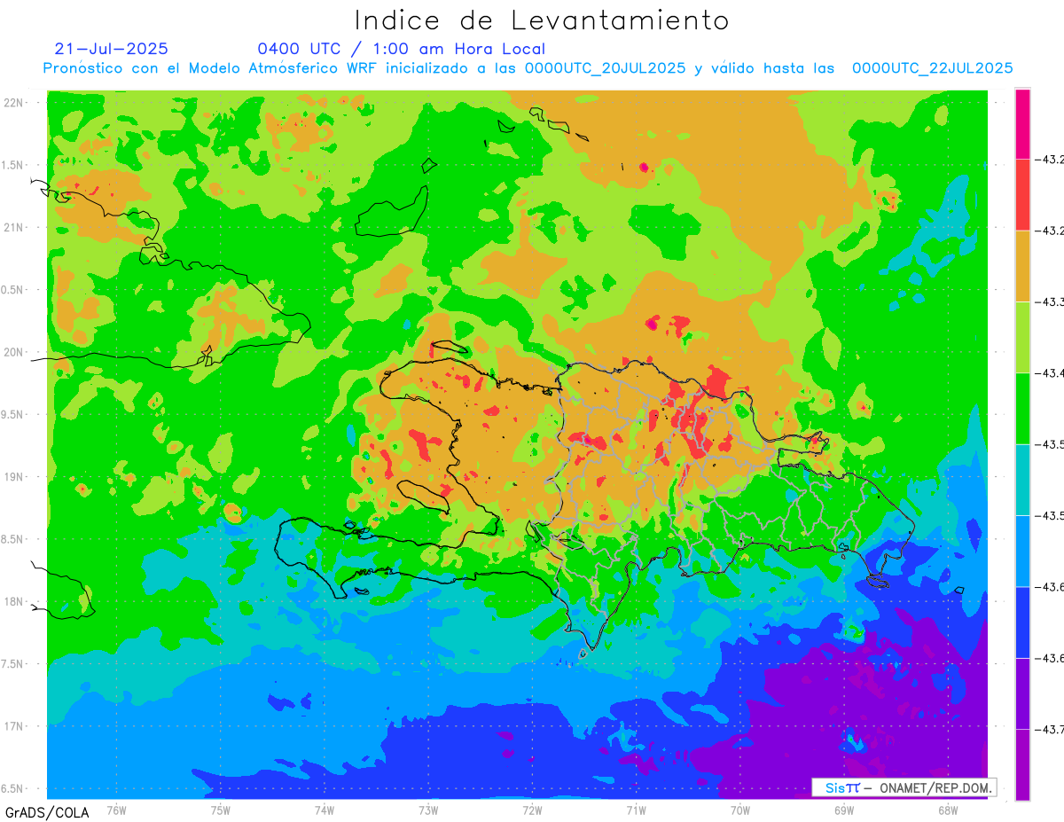Click the "75W" longitude axis label

click(x=221, y=810)
